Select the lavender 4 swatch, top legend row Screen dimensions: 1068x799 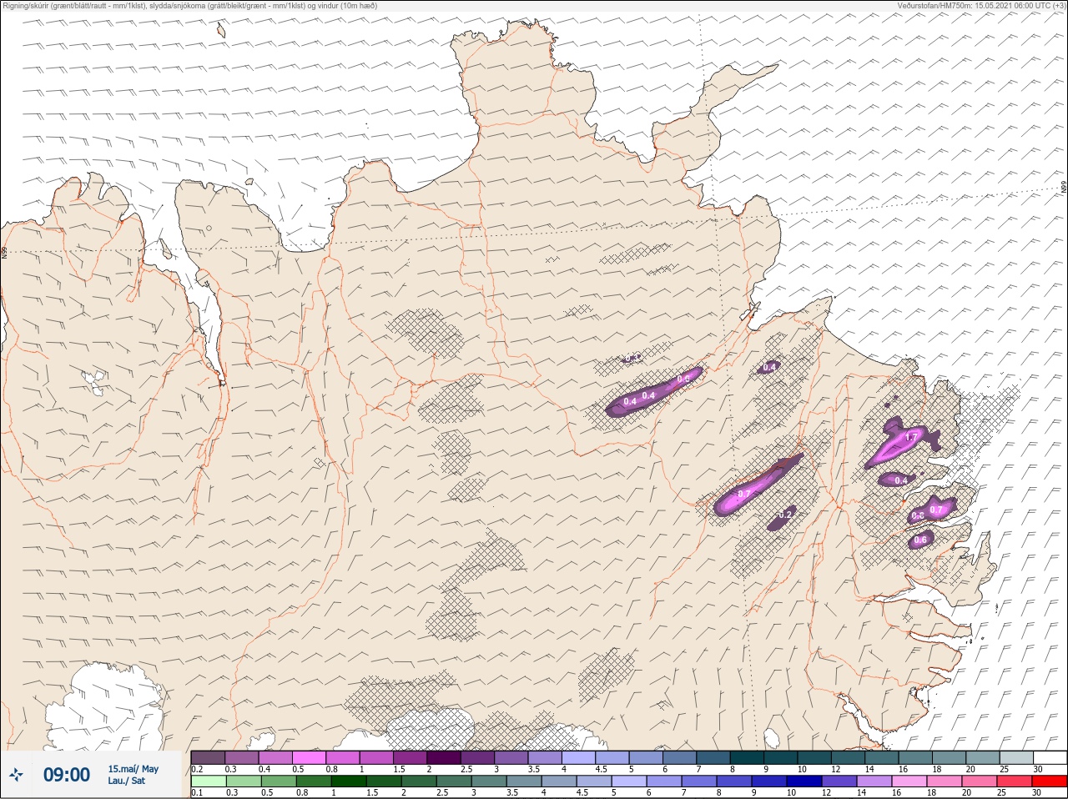[581, 757]
